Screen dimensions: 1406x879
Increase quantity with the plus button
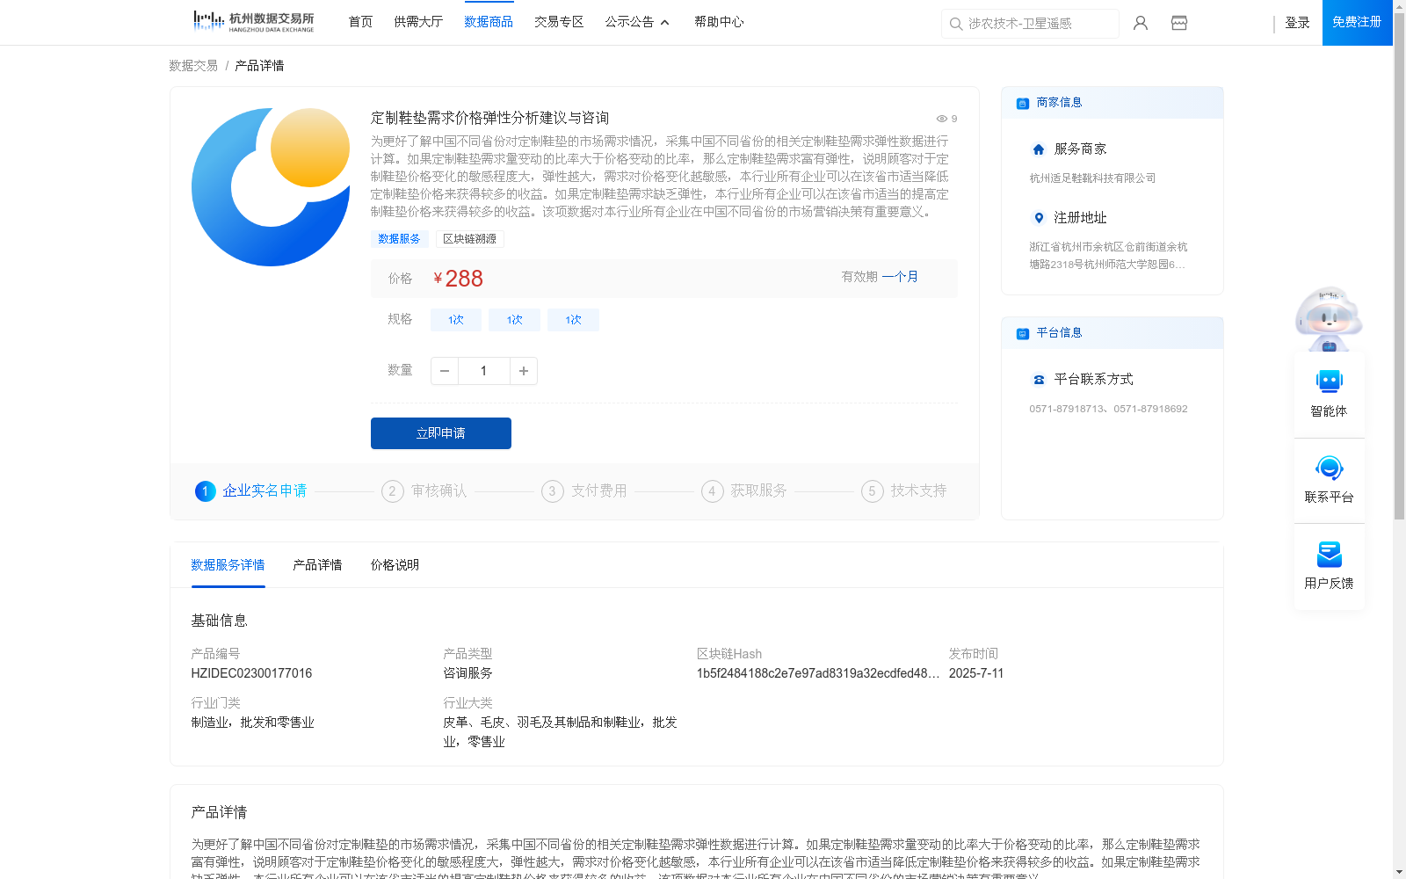pos(524,371)
